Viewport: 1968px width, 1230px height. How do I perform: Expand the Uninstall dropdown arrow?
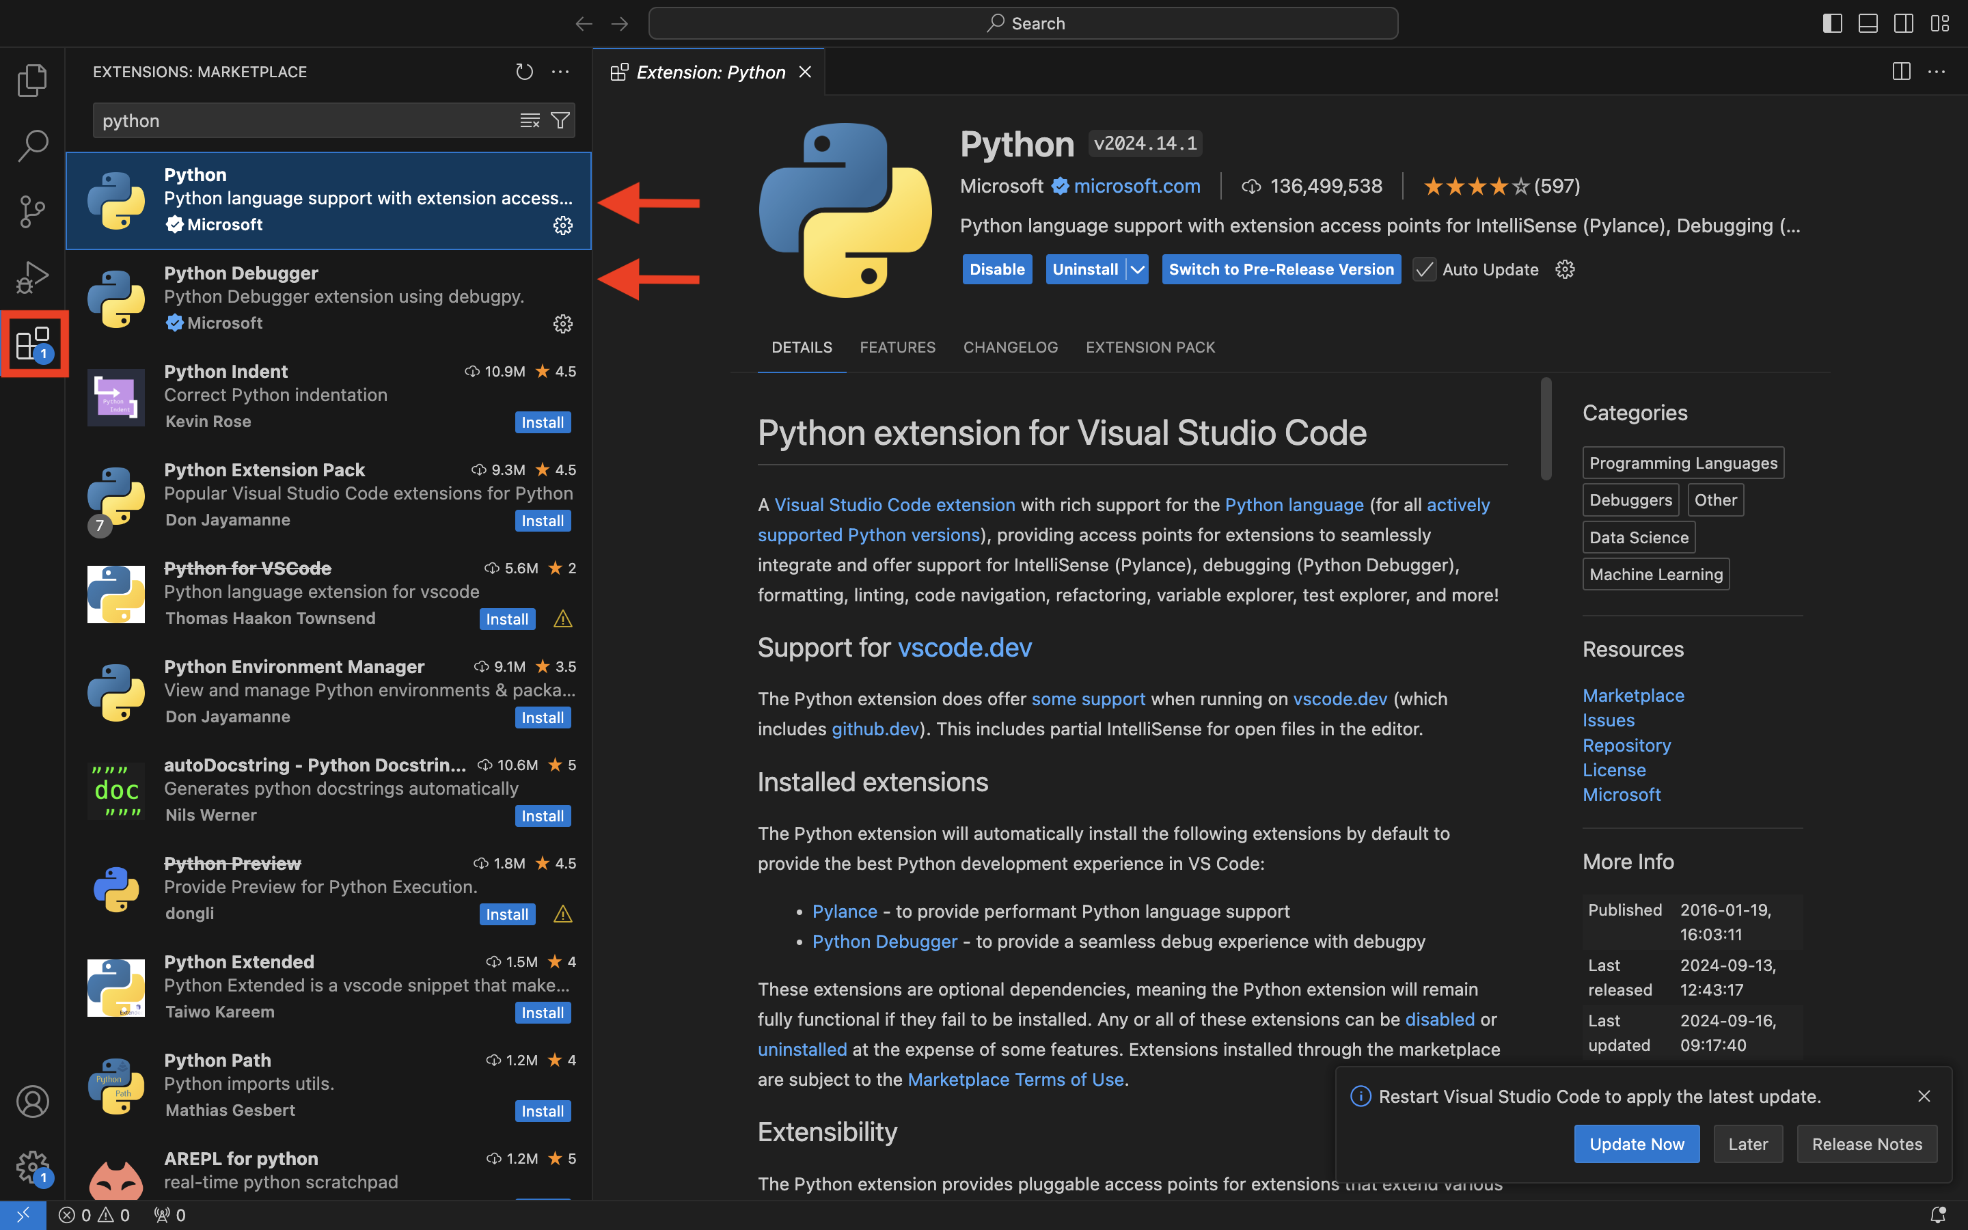click(1138, 269)
